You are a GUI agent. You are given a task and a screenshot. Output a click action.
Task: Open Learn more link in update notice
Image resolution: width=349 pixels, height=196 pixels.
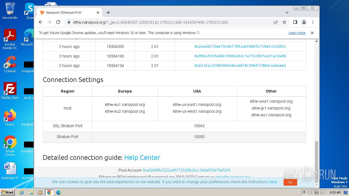[297, 33]
